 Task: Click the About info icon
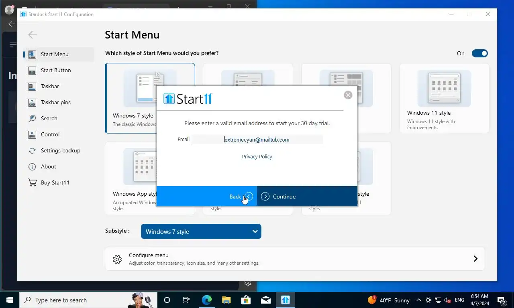click(x=32, y=167)
